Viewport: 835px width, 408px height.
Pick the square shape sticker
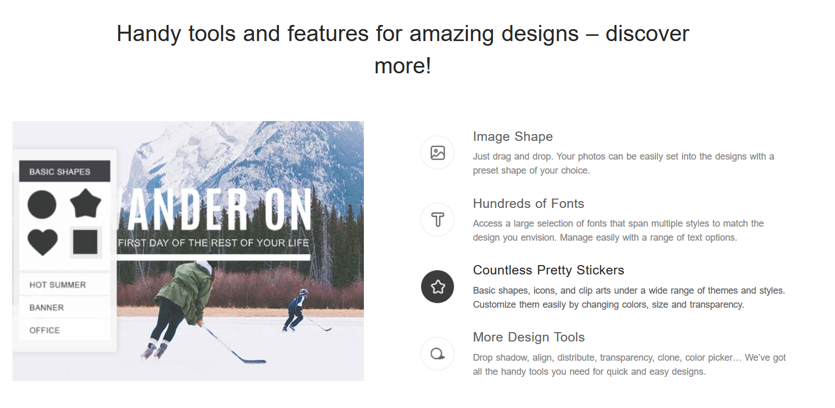(85, 242)
